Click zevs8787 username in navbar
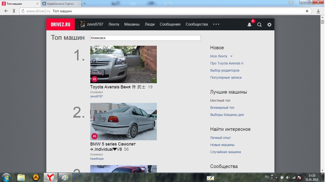The width and height of the screenshot is (325, 182). coord(95,24)
